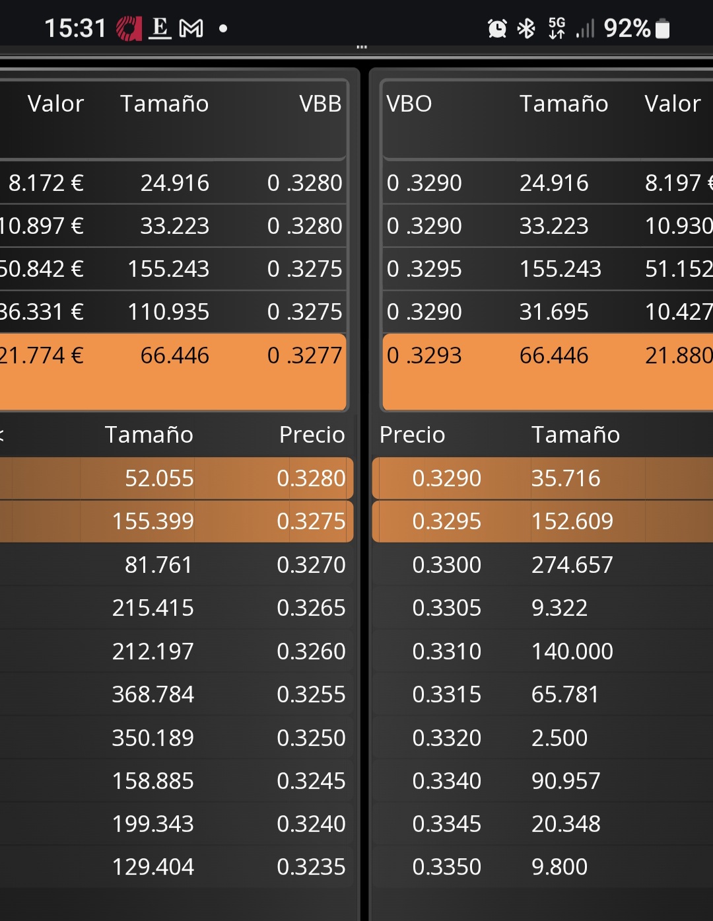This screenshot has width=713, height=921.
Task: Select ask price 0.3340
Action: (447, 781)
